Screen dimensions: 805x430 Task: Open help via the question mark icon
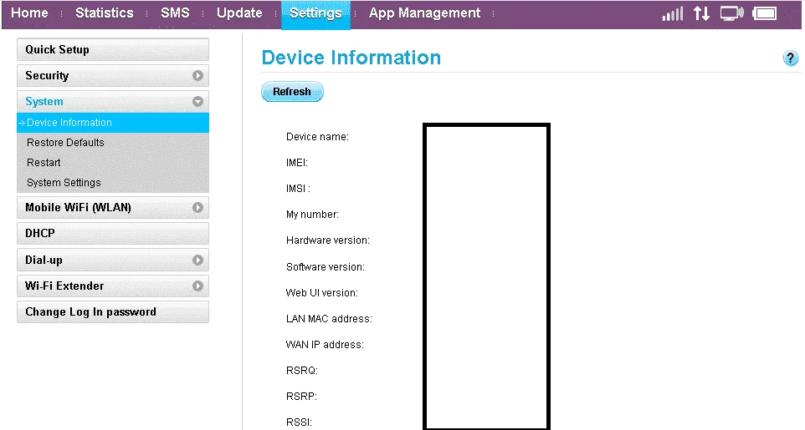(791, 58)
